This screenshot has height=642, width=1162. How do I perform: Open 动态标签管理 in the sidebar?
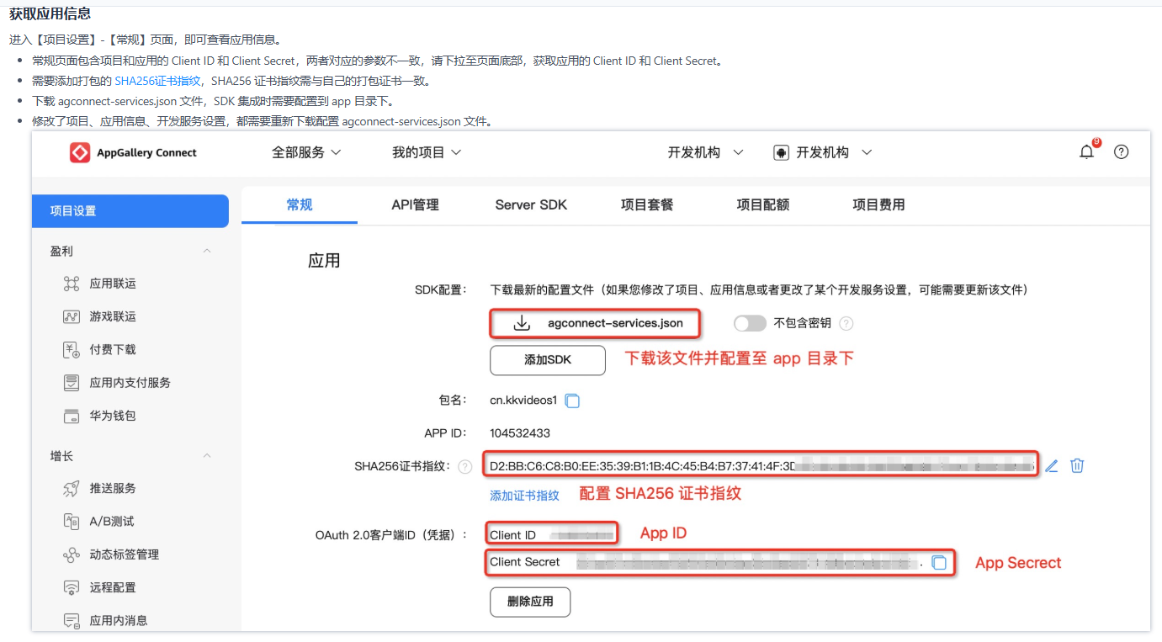tap(125, 554)
